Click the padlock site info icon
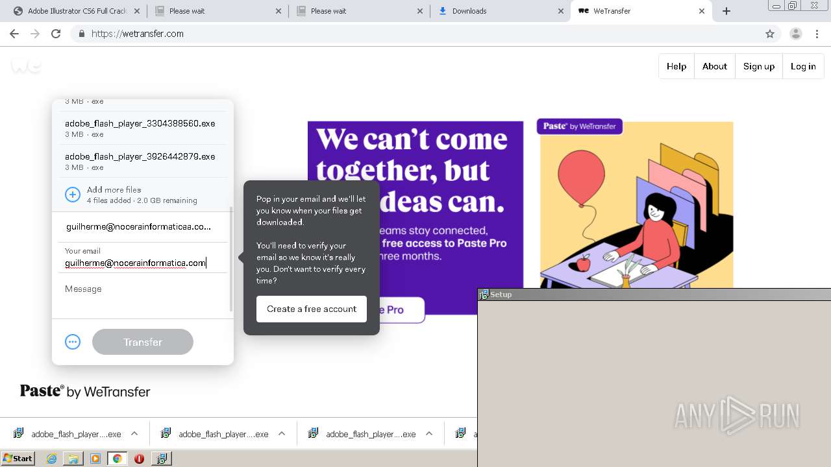Image resolution: width=831 pixels, height=467 pixels. coord(81,34)
